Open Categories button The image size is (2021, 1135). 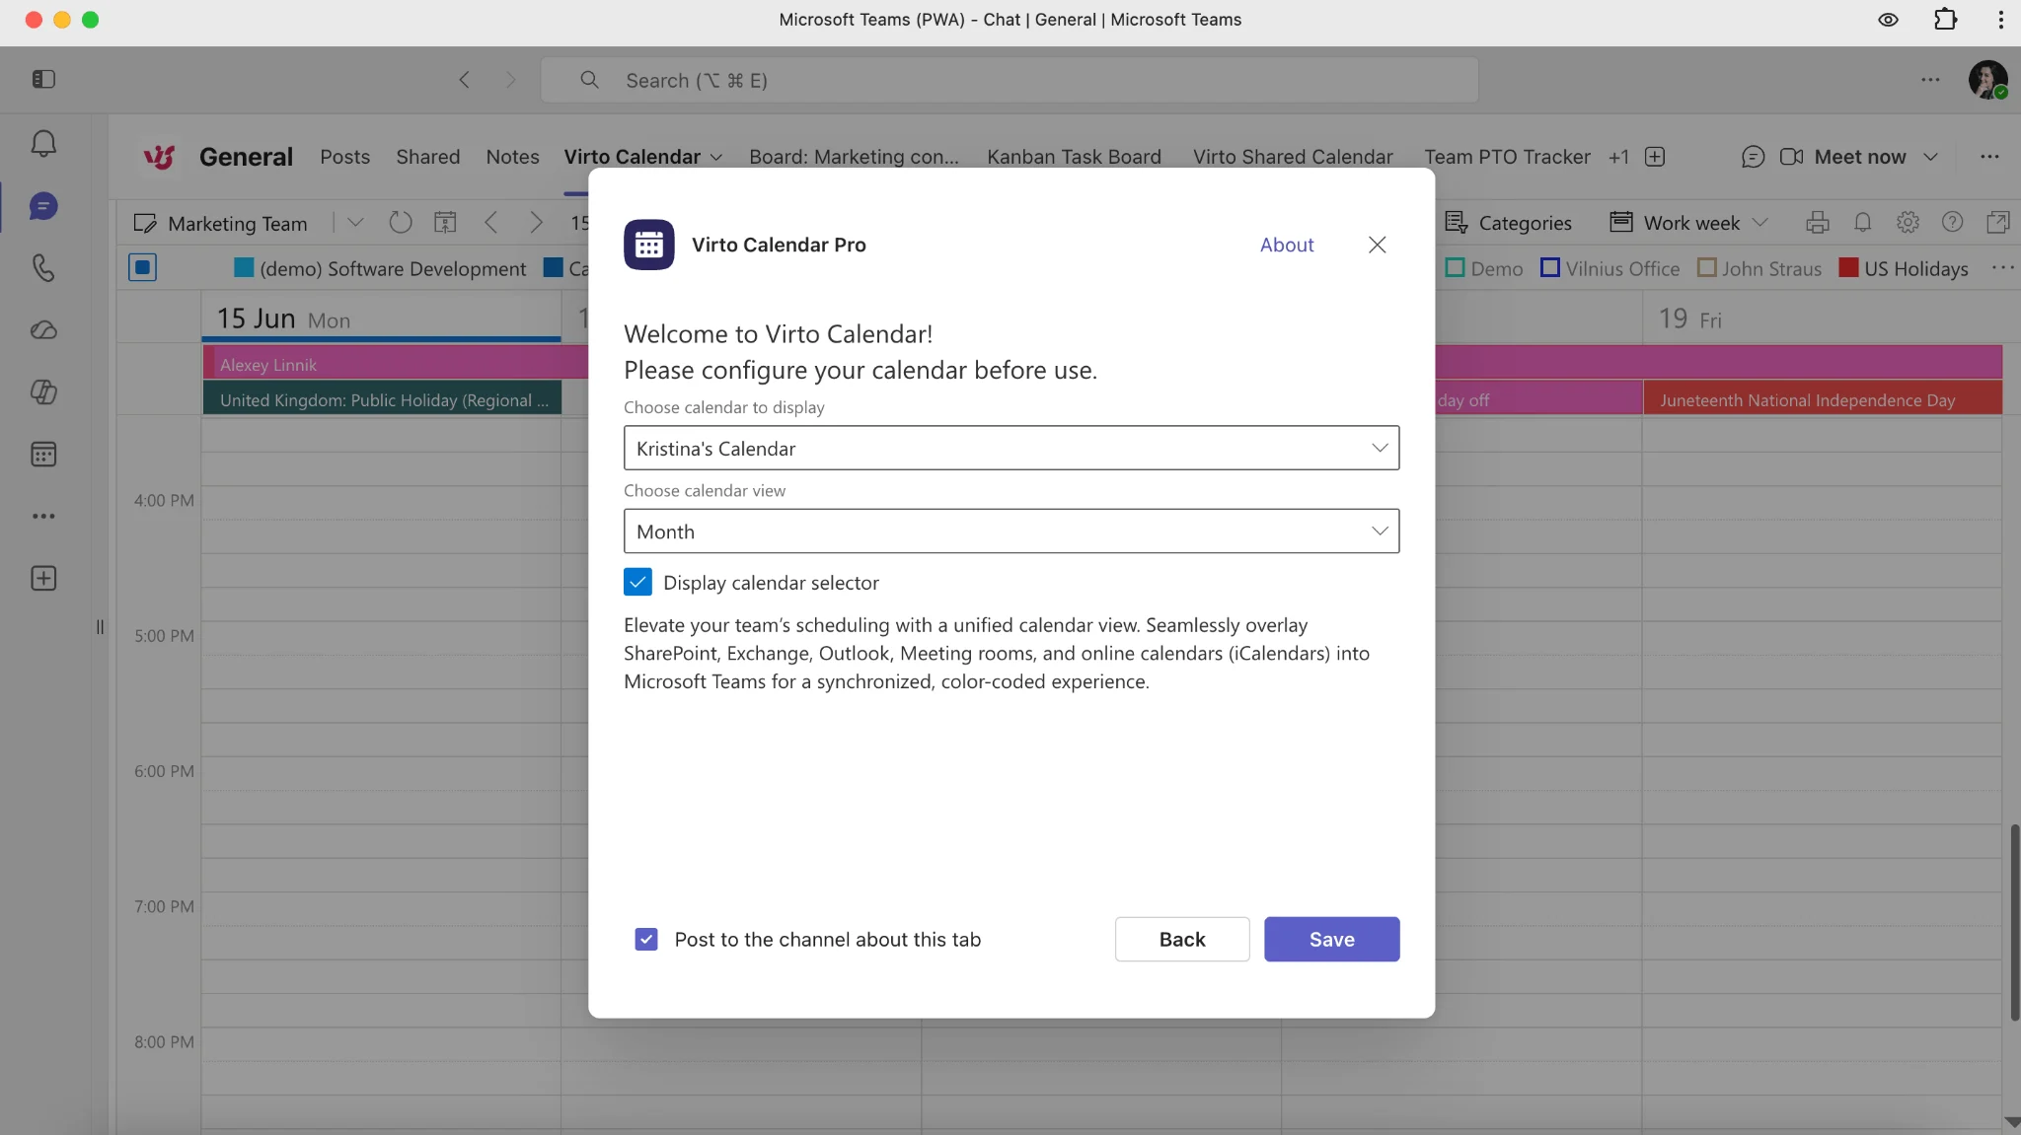coord(1508,223)
